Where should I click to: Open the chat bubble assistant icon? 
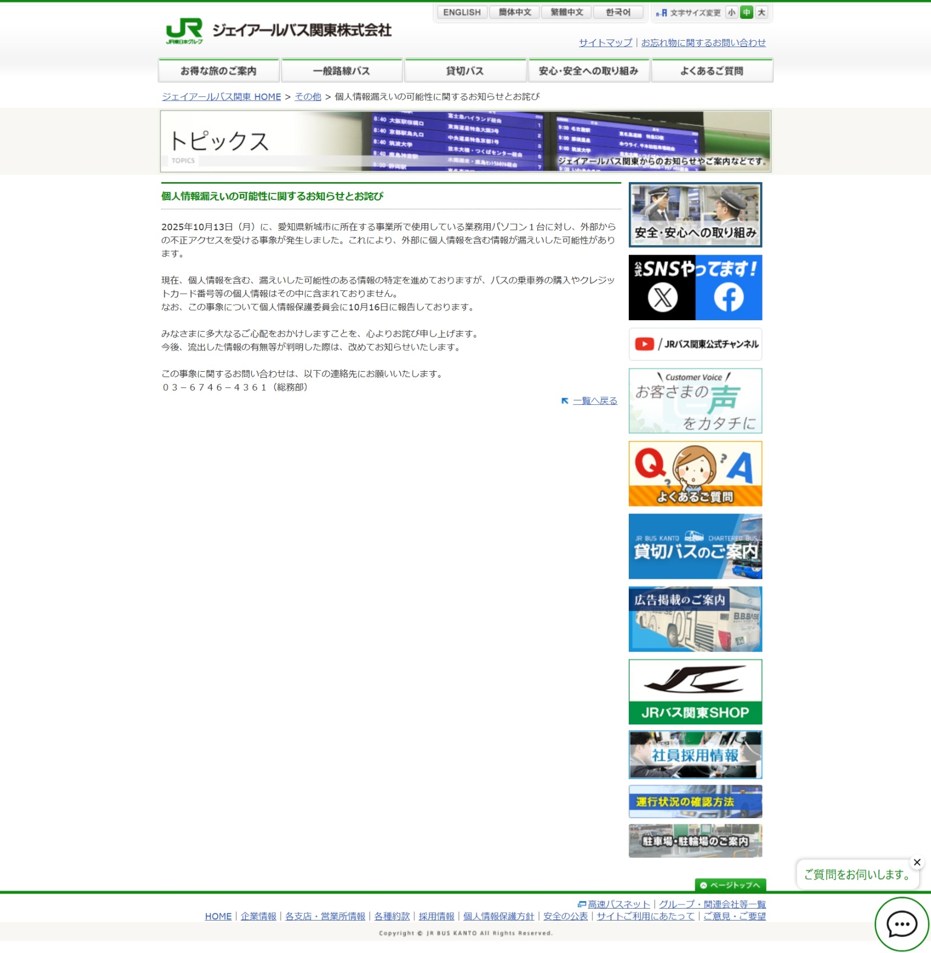click(x=901, y=924)
